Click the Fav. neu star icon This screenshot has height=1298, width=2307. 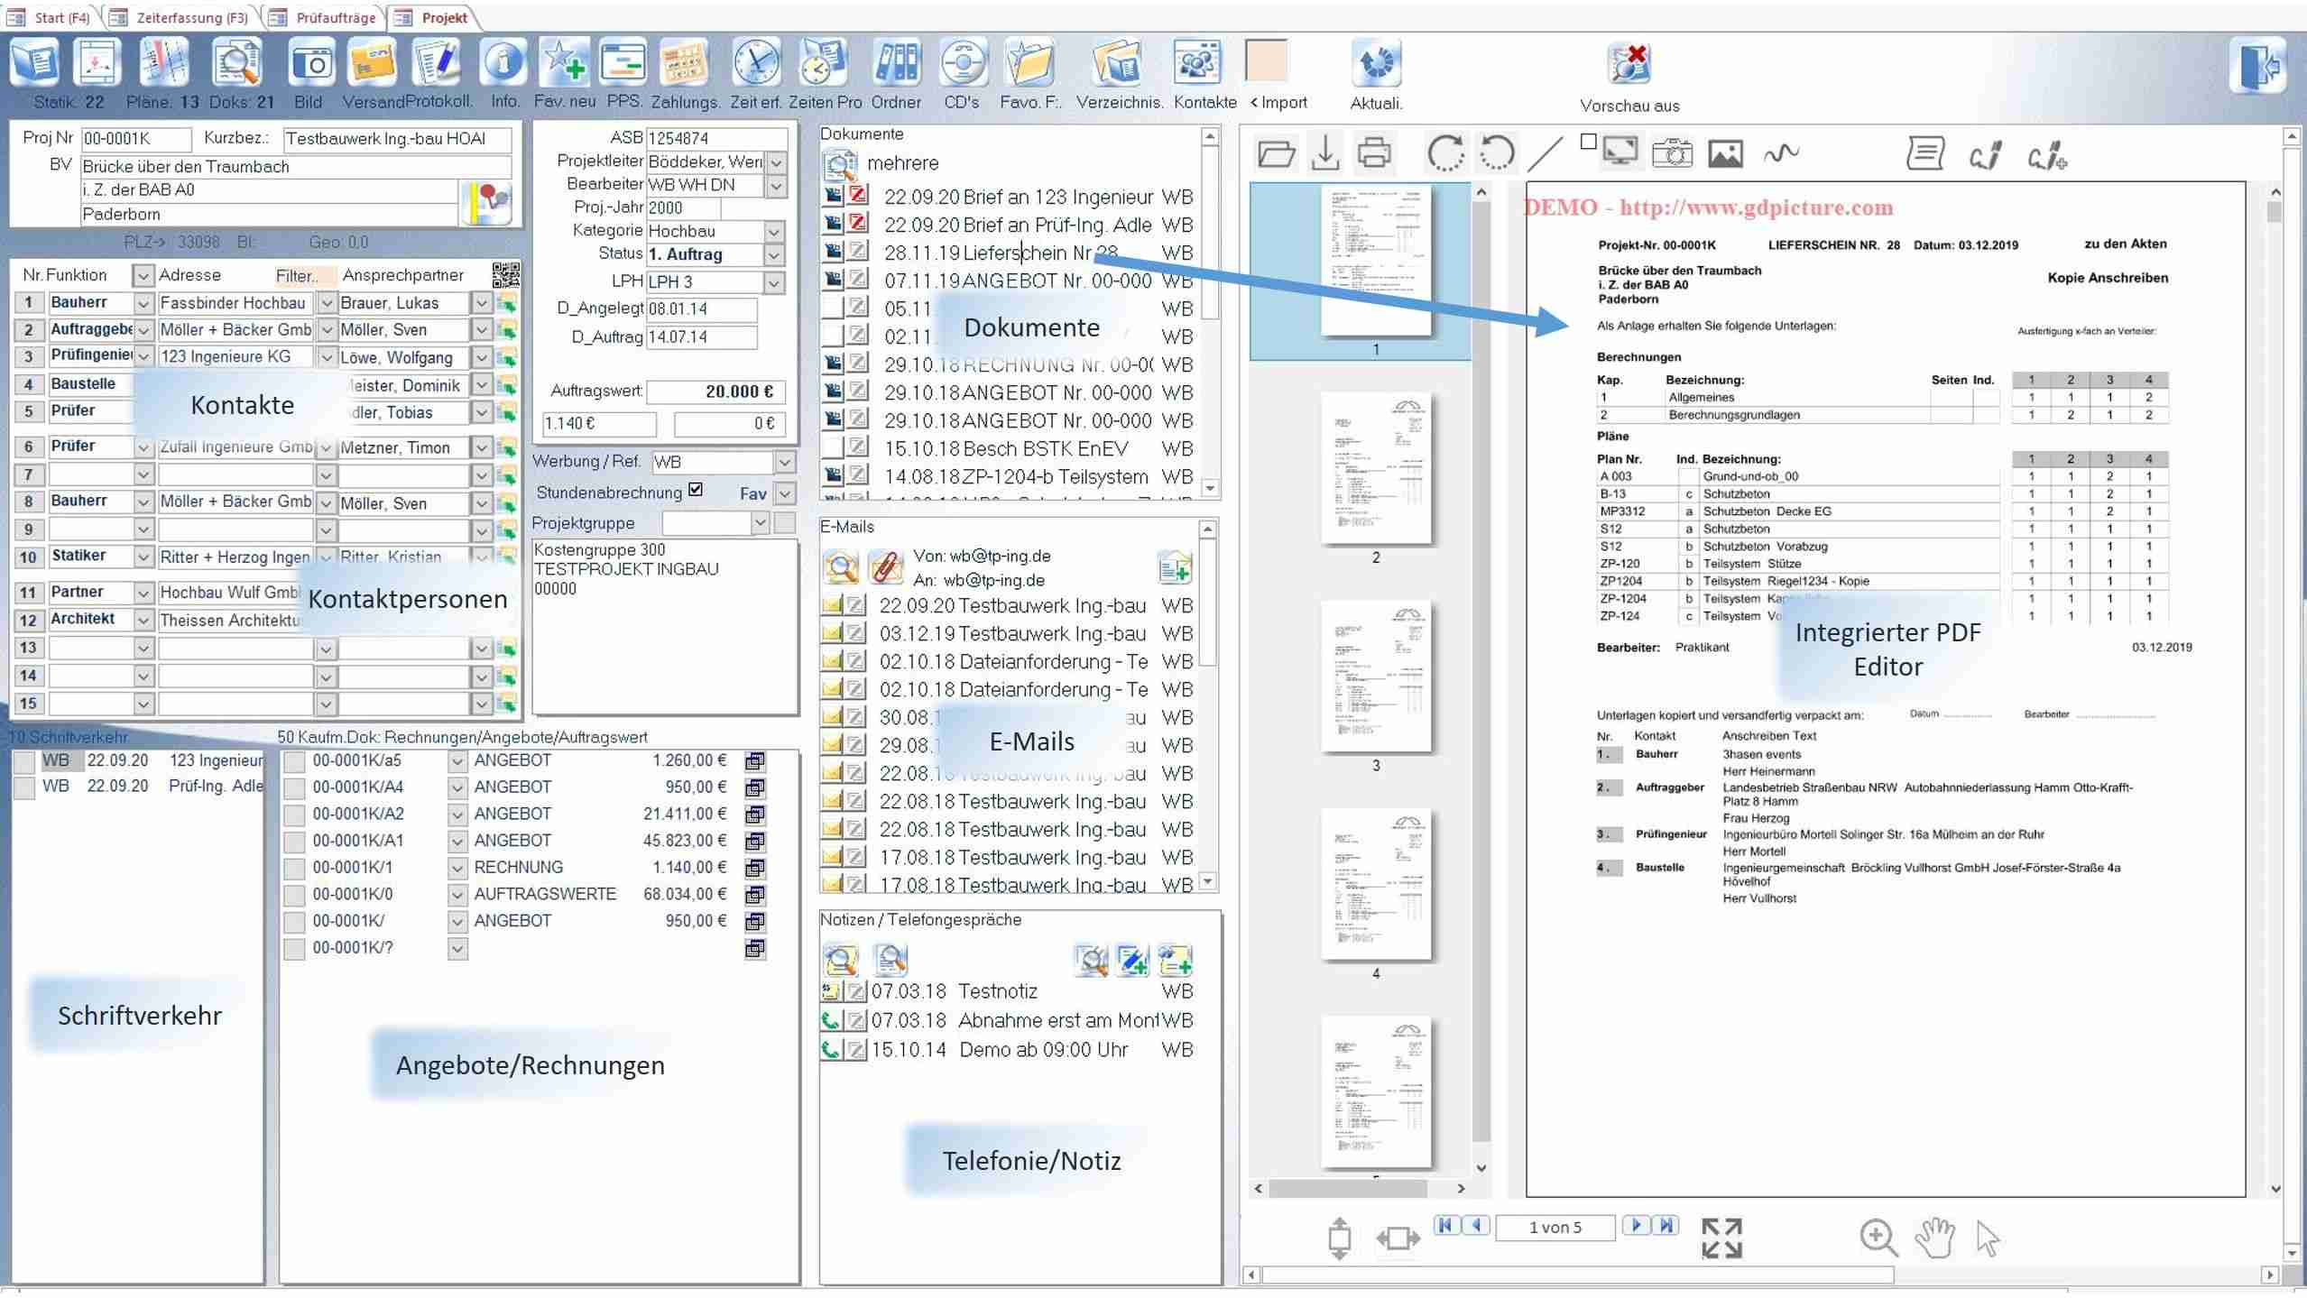[x=564, y=63]
